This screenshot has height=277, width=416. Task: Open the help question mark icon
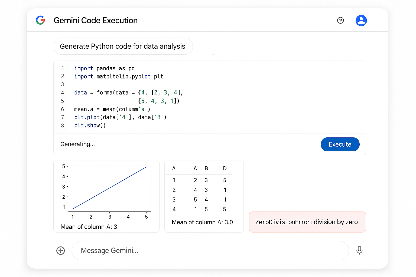pos(340,20)
